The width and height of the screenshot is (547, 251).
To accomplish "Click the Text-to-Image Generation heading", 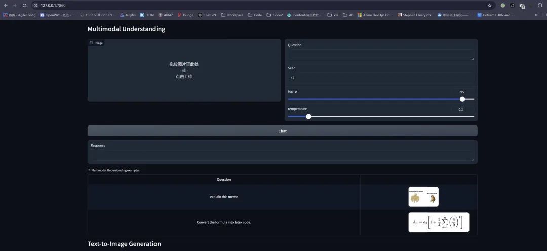I will [x=124, y=244].
